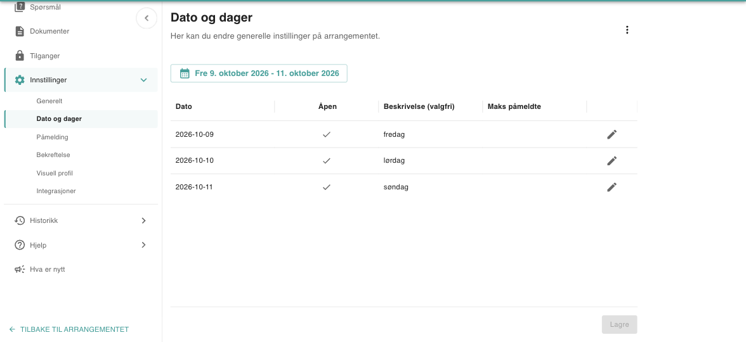Edit the 2026-10-09 row with its pencil icon

pyautogui.click(x=612, y=134)
